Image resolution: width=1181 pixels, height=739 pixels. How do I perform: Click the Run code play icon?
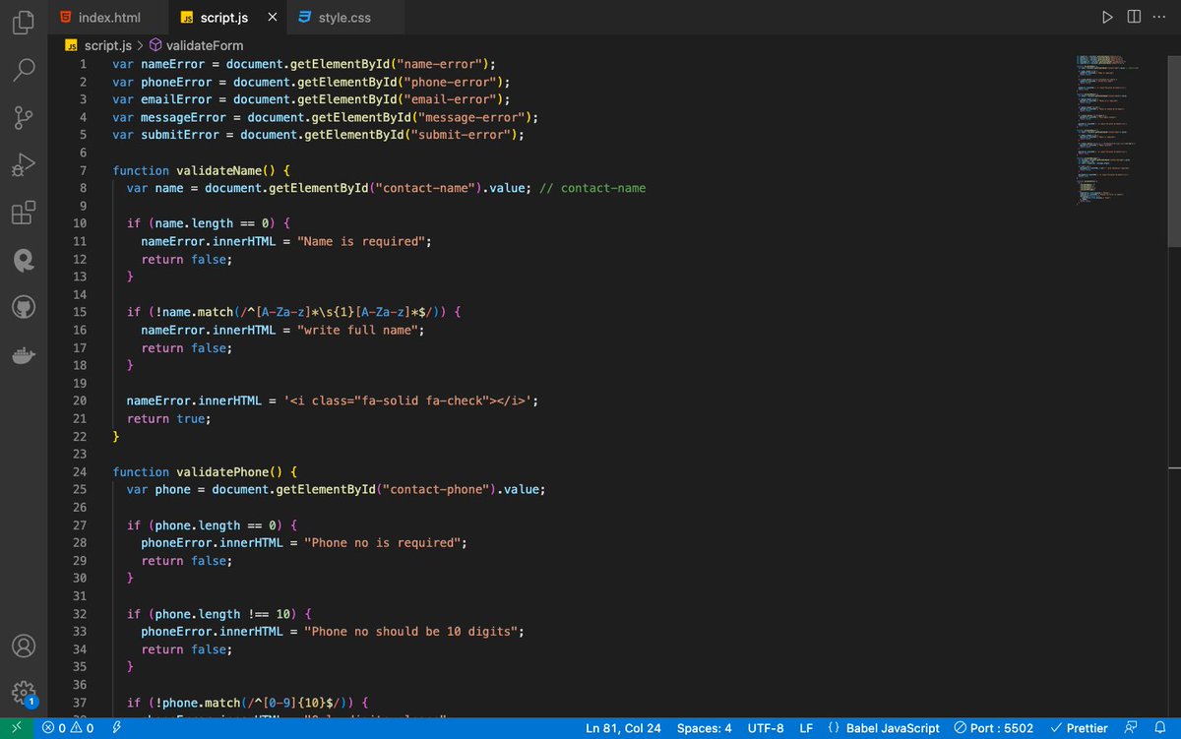1108,17
